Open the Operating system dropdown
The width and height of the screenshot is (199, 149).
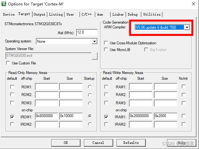[94, 41]
